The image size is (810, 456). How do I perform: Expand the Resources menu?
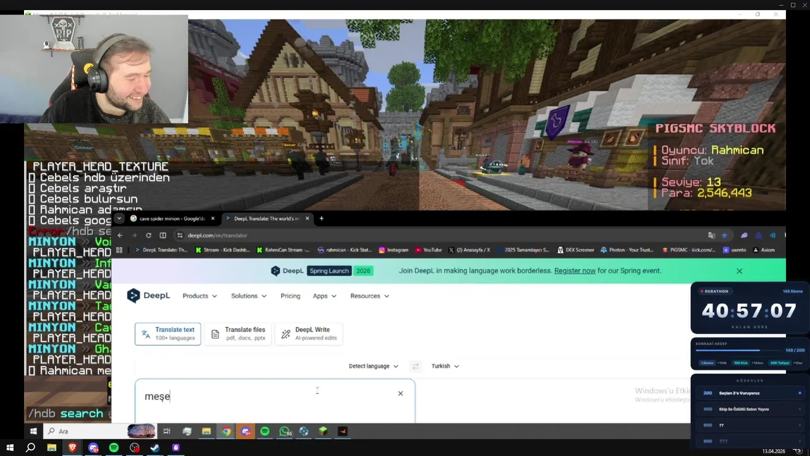pyautogui.click(x=370, y=296)
